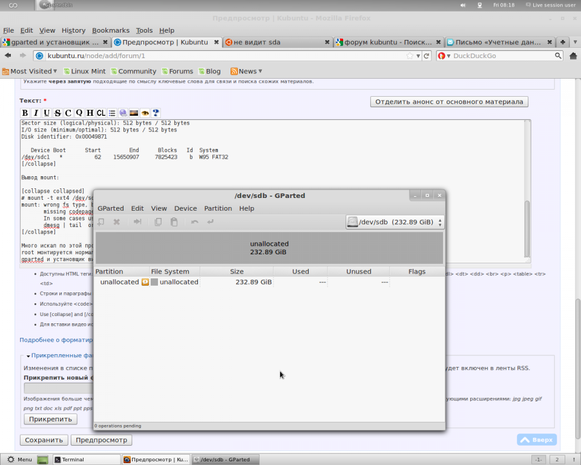Image resolution: width=581 pixels, height=465 pixels.
Task: Click GParted Apply all operations icon
Action: (211, 222)
